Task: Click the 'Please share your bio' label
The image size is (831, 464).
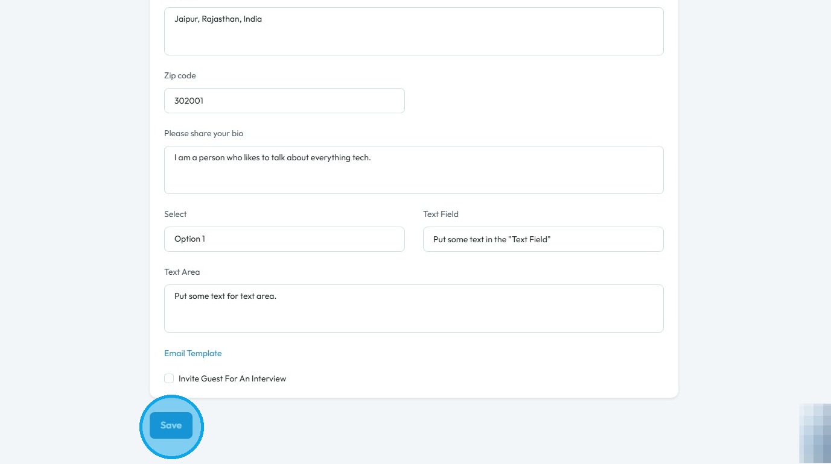Action: coord(203,133)
